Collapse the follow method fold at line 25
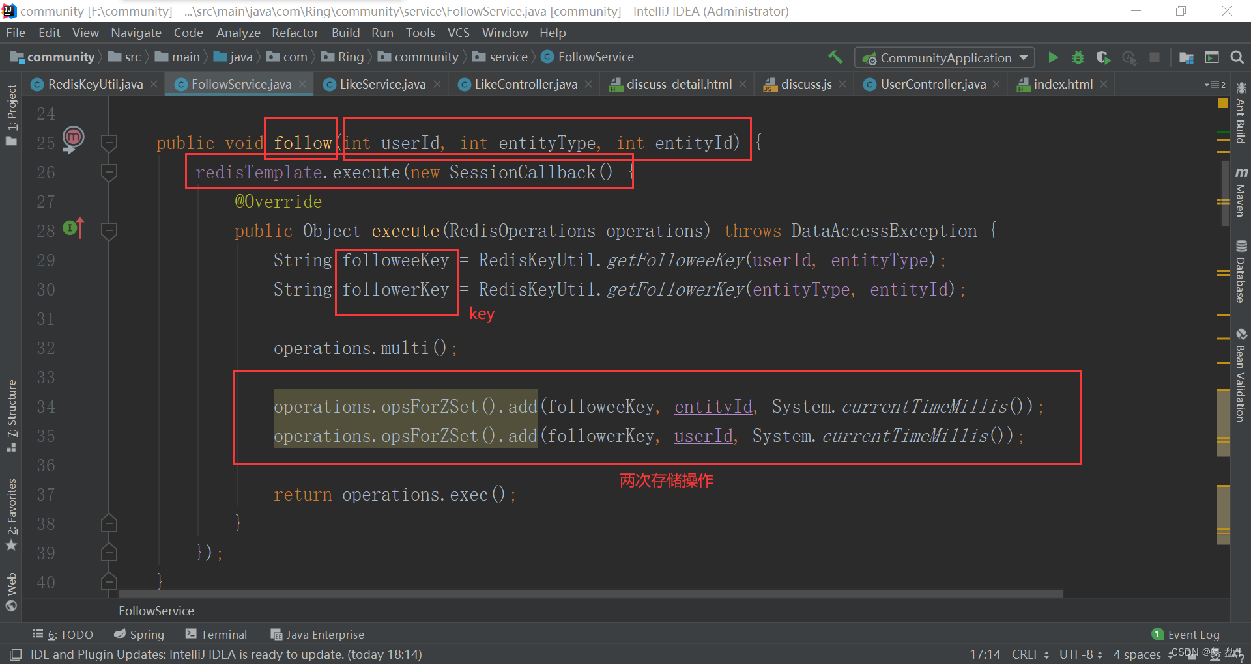Viewport: 1251px width, 664px height. click(109, 143)
